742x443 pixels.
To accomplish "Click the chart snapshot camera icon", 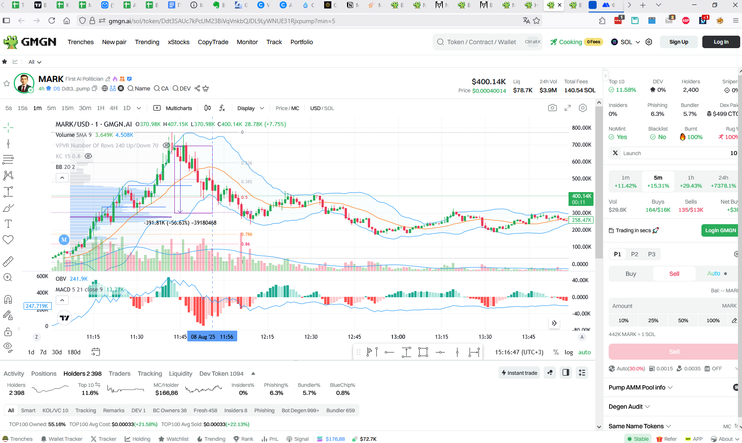I will coord(552,108).
